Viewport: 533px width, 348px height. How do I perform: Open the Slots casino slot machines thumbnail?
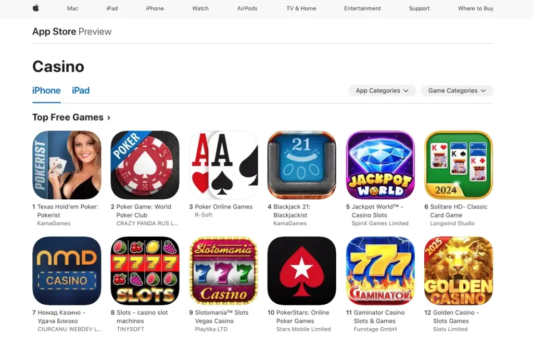pos(145,271)
